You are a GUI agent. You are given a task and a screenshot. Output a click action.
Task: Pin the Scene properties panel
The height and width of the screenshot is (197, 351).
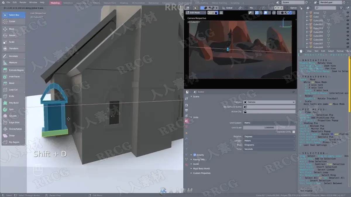click(x=293, y=92)
